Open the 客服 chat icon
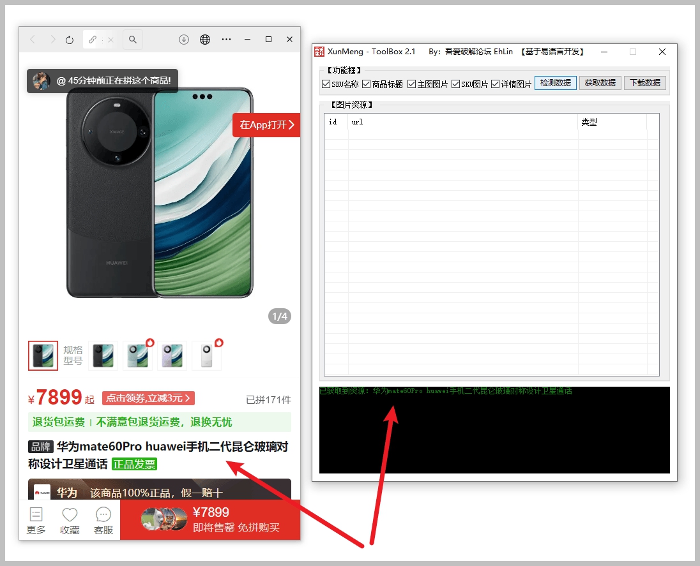 coord(103,520)
